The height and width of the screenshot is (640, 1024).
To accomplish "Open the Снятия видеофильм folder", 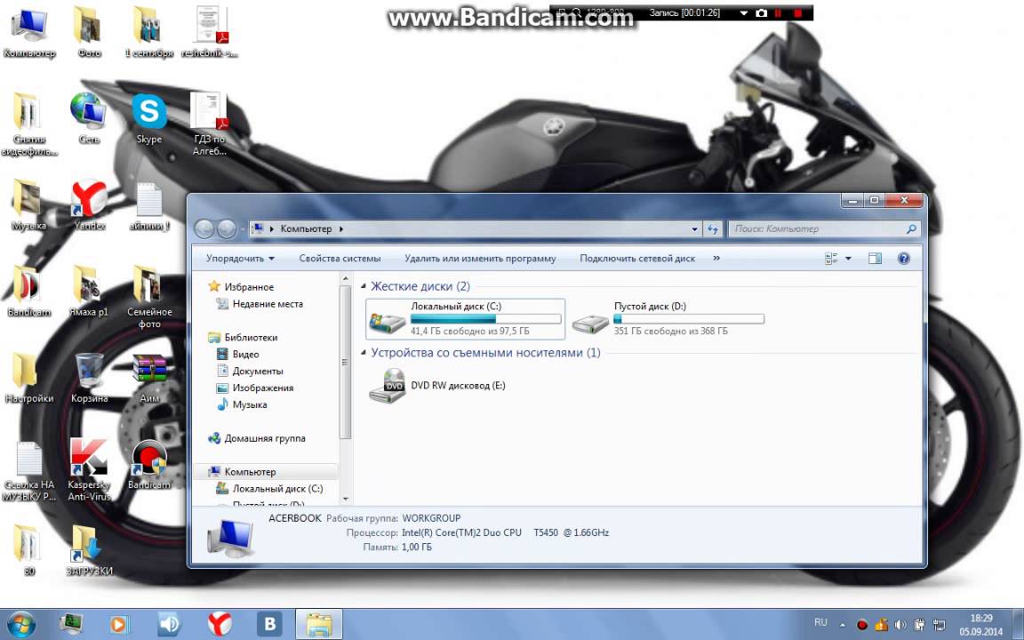I will pos(28,124).
